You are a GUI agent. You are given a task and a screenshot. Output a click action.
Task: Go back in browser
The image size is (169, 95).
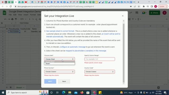coord(3,6)
